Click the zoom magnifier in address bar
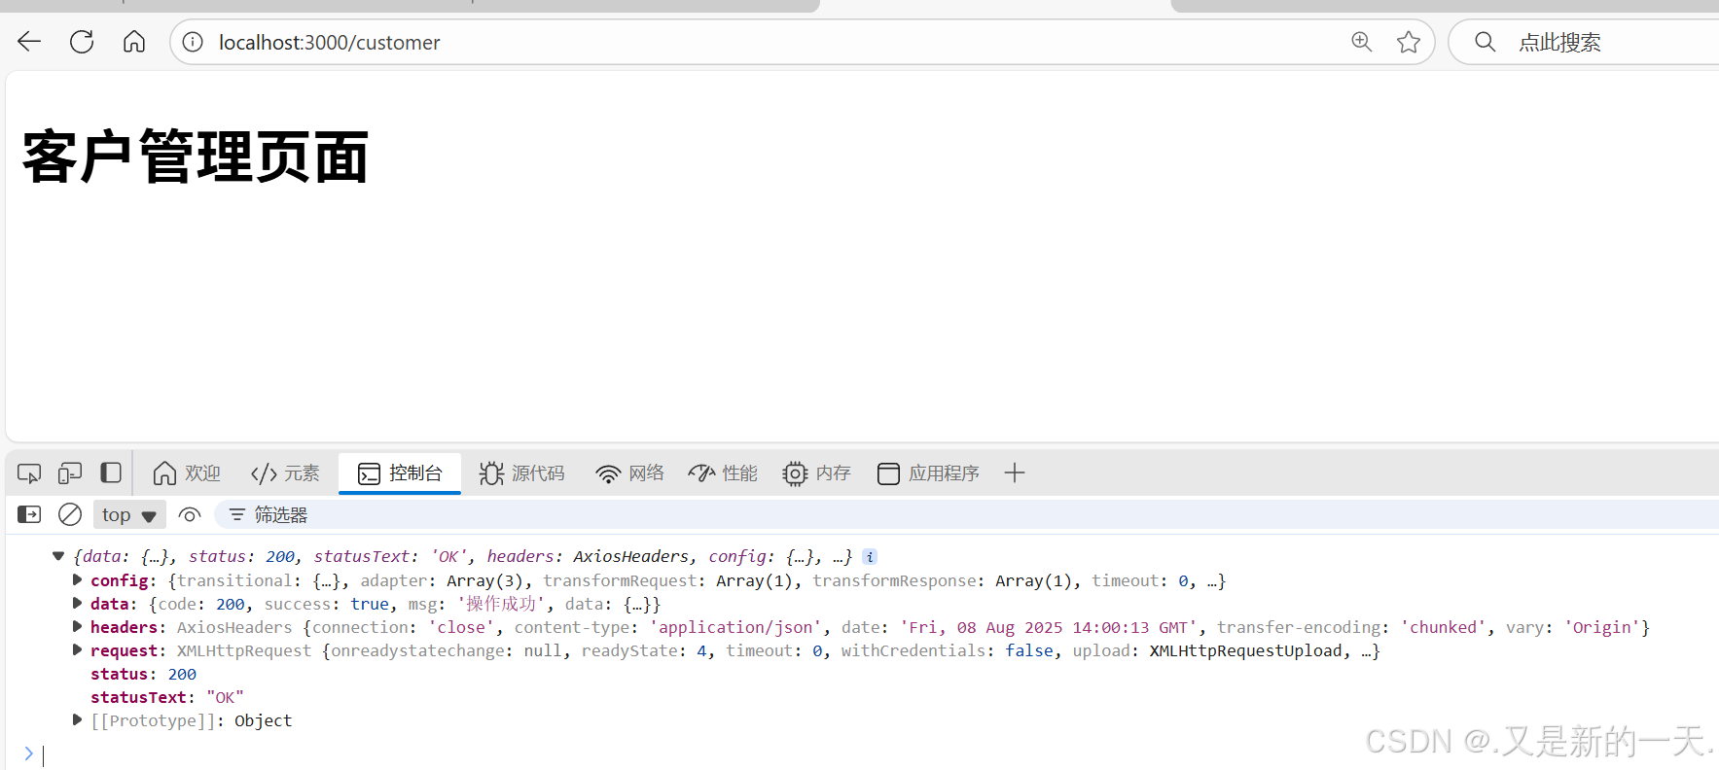The height and width of the screenshot is (770, 1719). (1361, 42)
